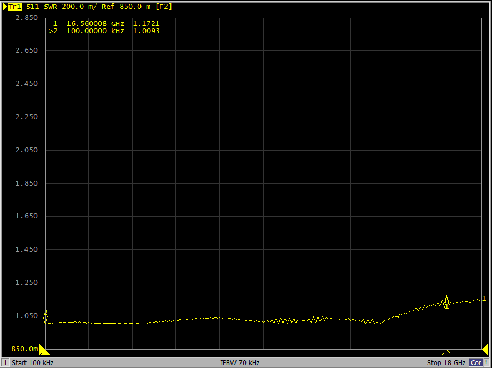Click the [F2] indicator in trace title
Screen dimensions: 492x368
[164, 7]
